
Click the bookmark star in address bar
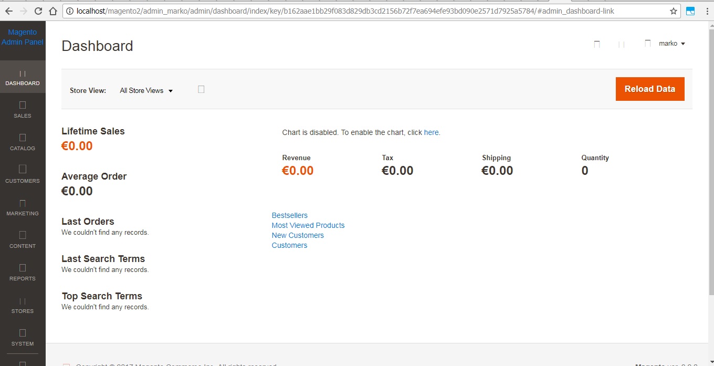point(674,11)
